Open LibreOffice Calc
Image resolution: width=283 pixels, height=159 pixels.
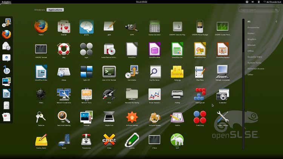[177, 49]
